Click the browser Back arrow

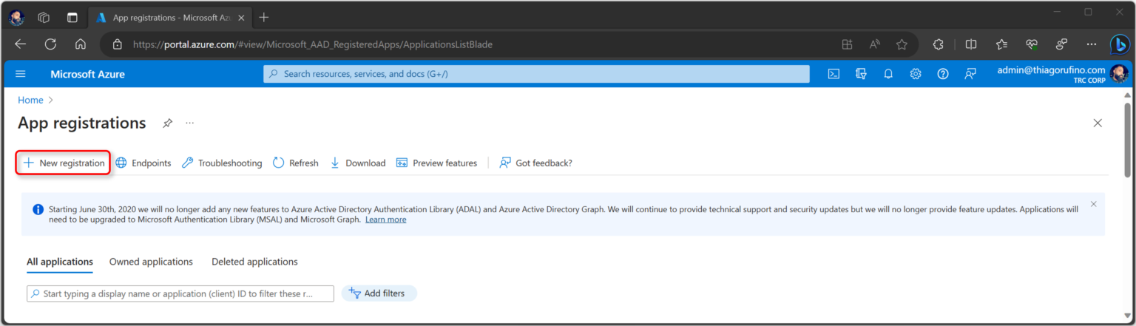point(20,44)
